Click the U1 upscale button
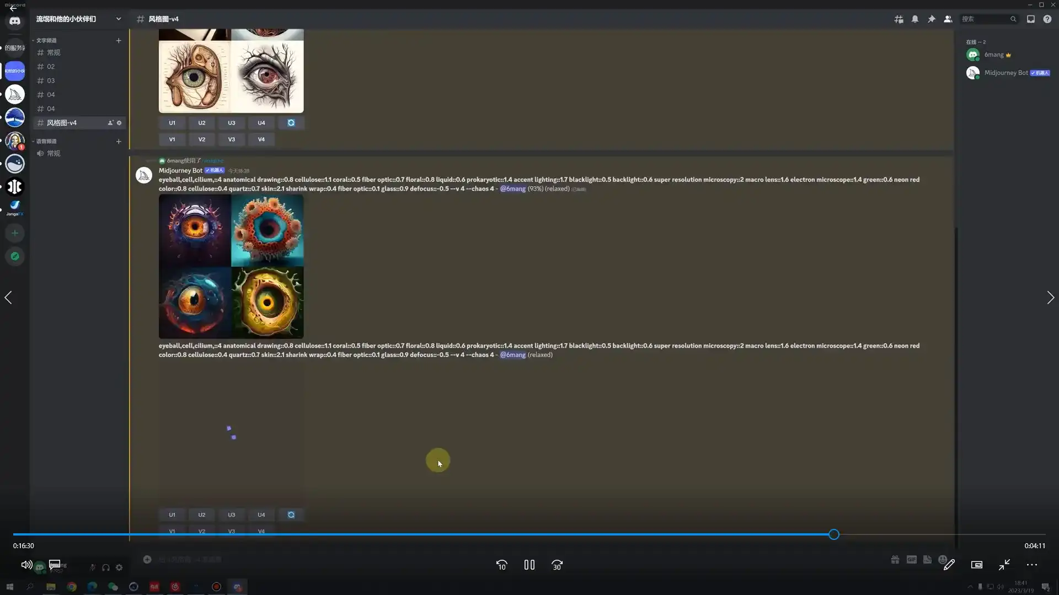 point(172,123)
